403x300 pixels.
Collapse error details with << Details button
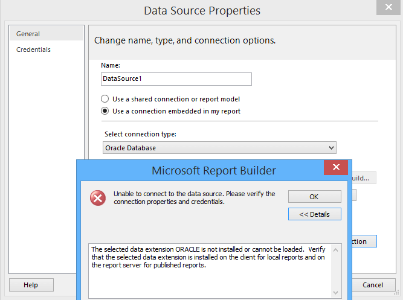click(315, 214)
